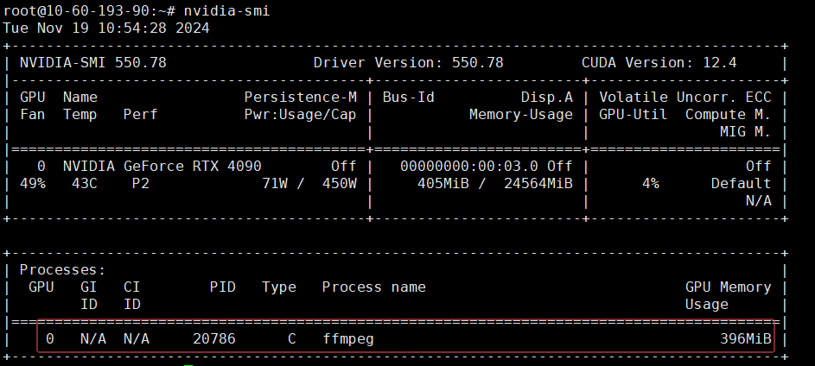815x366 pixels.
Task: Click the Type column header
Action: pos(278,287)
